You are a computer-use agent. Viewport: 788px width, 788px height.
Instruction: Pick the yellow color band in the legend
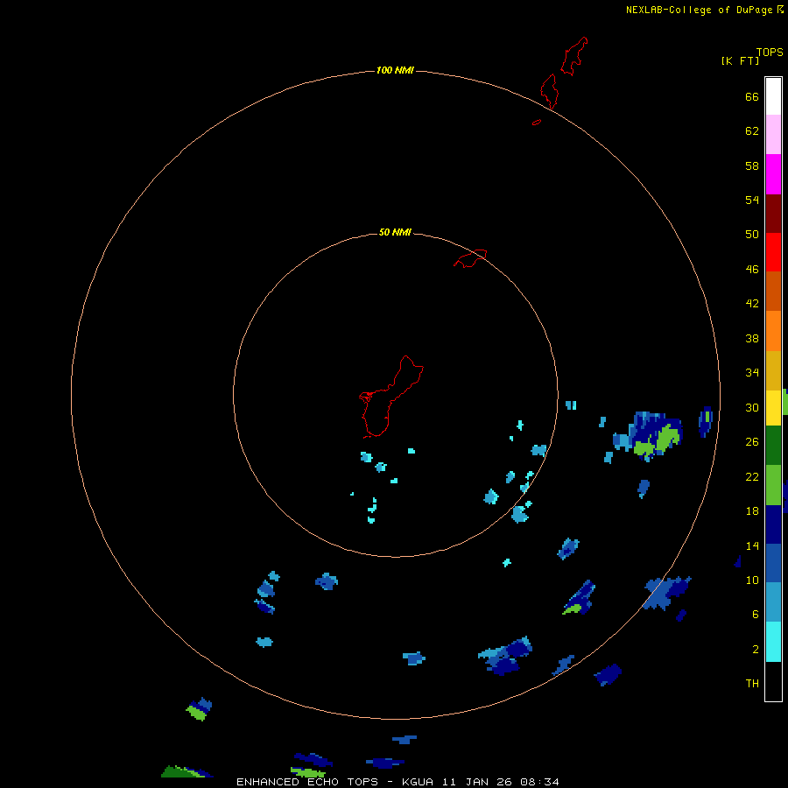pos(773,408)
